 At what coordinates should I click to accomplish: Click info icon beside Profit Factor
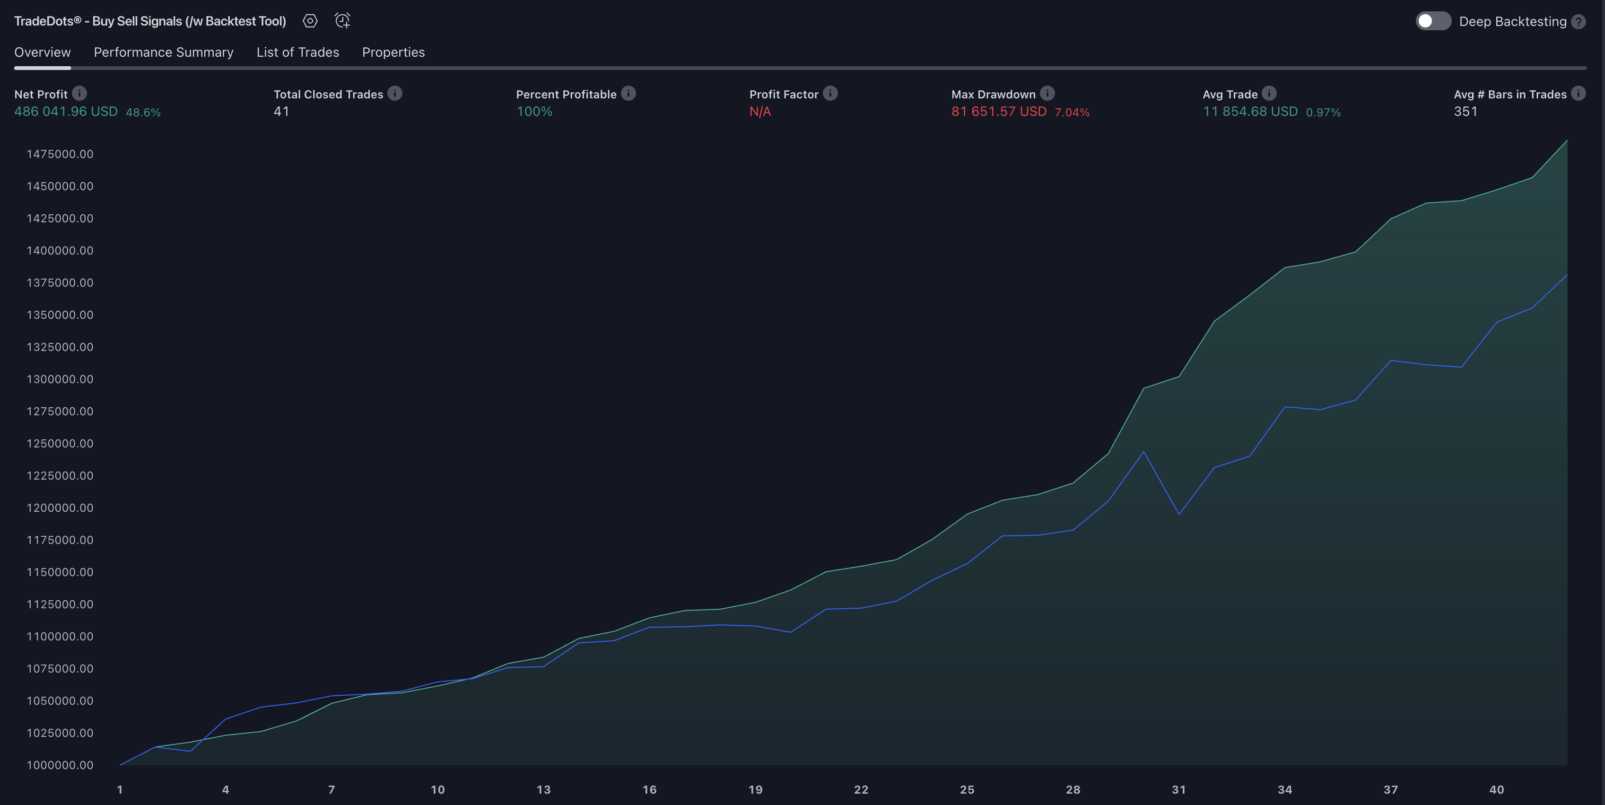(x=830, y=94)
